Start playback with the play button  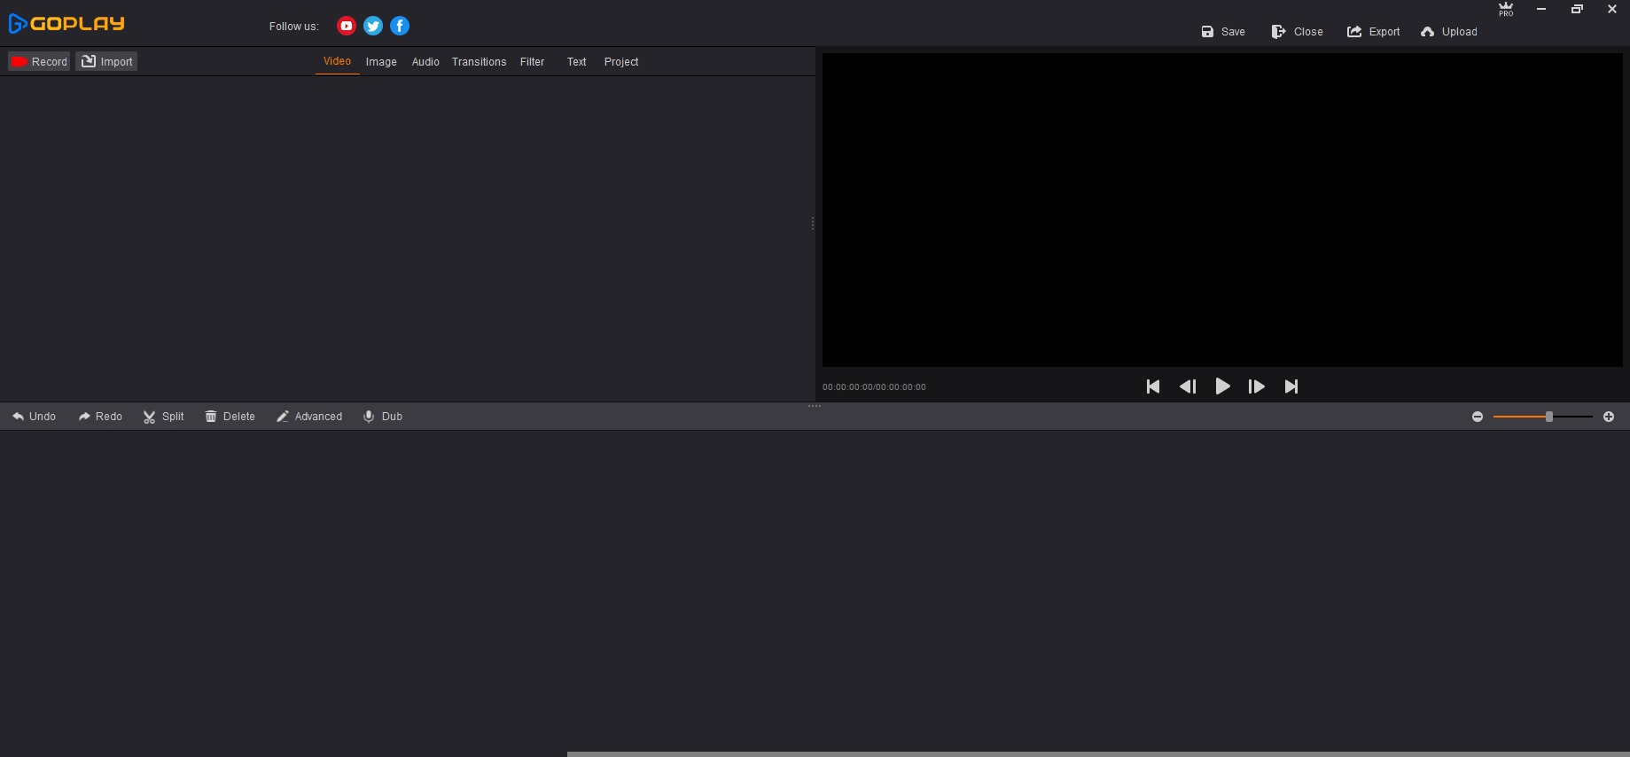[x=1222, y=386]
